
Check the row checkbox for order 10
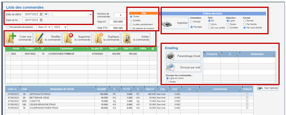8,54
